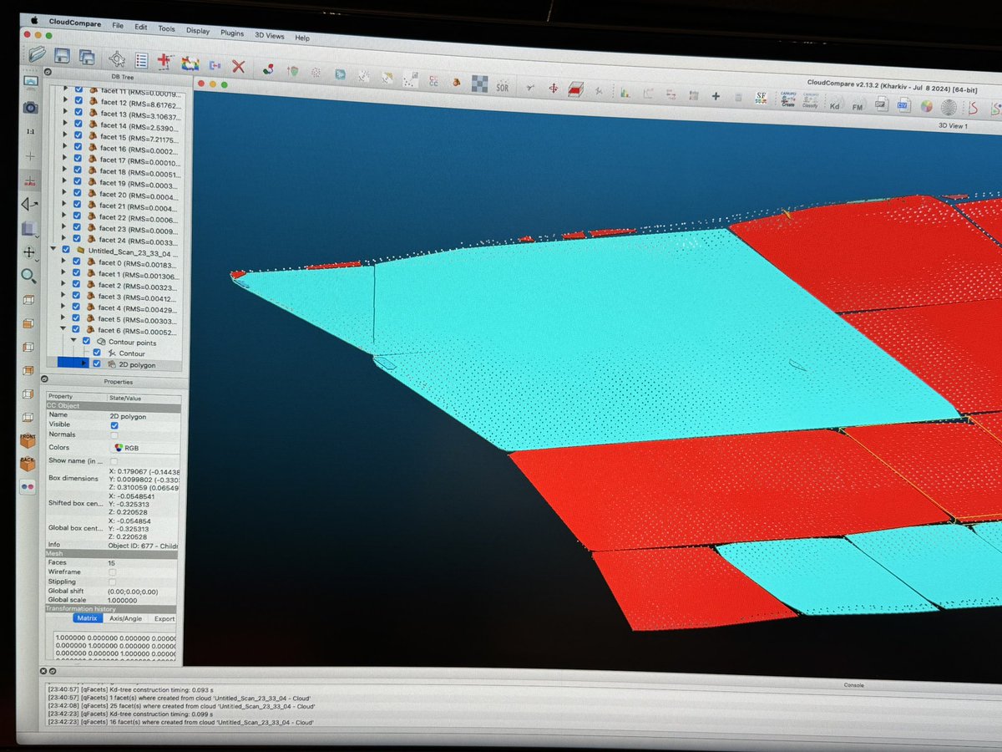Uncheck the facet 15 checkbox
Image resolution: width=1002 pixels, height=752 pixels.
[x=78, y=137]
